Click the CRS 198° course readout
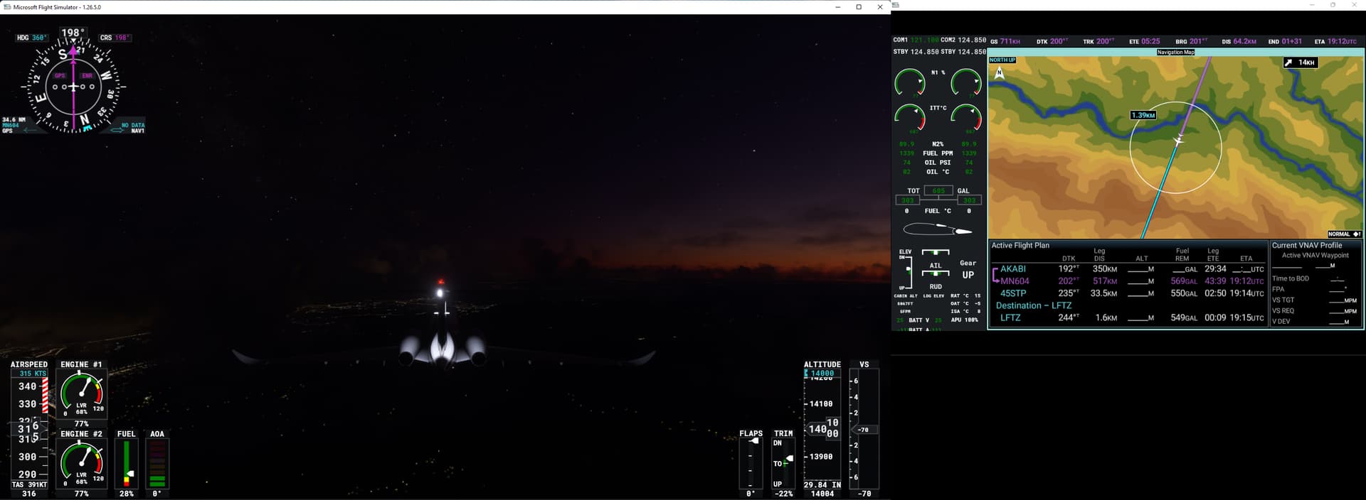1366x500 pixels. tap(115, 38)
